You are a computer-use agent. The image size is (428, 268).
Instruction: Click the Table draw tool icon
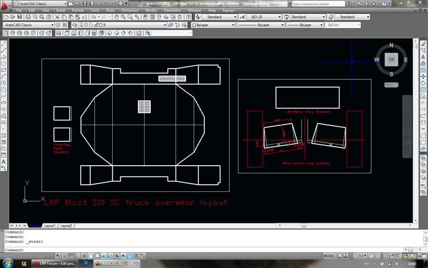coord(3,155)
